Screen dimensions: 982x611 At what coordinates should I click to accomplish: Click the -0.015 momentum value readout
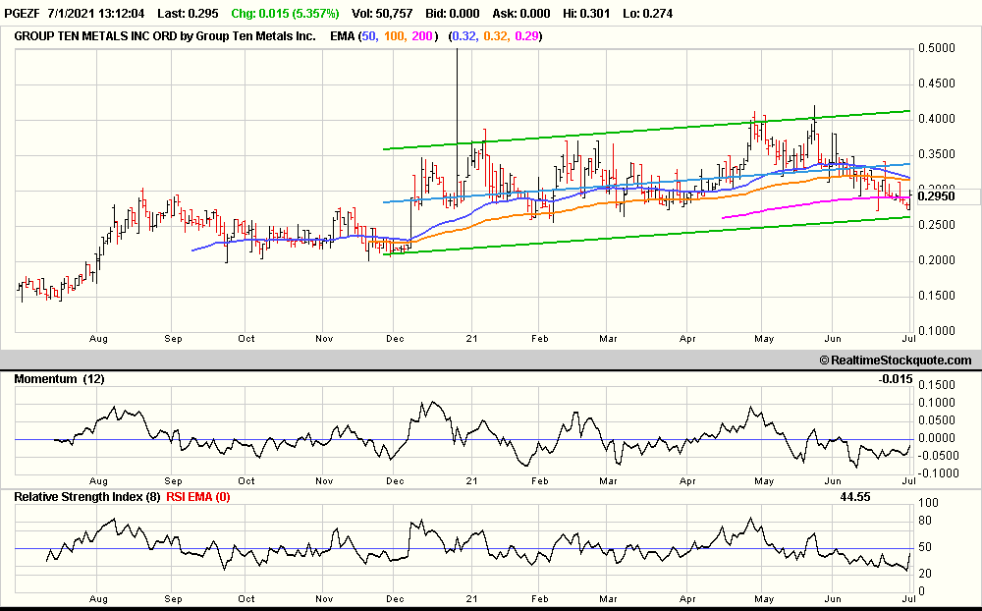point(896,378)
